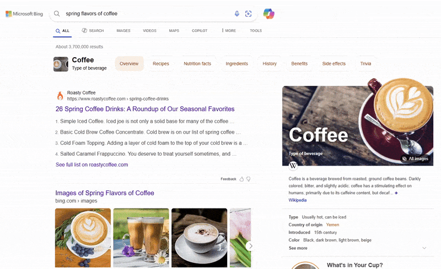Select the Overview pill

(129, 63)
